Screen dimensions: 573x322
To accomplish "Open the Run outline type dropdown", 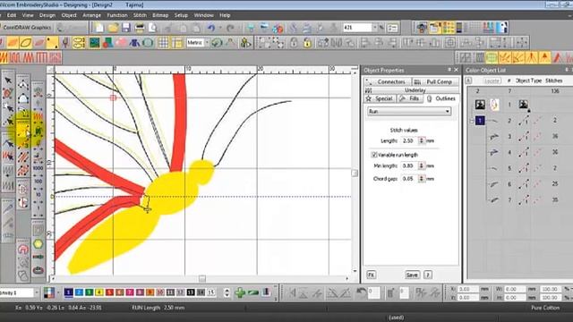I will (409, 111).
